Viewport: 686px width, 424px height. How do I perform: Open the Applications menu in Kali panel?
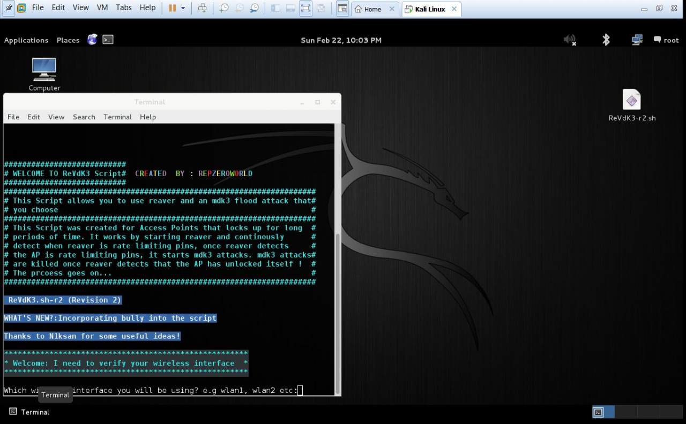click(26, 40)
